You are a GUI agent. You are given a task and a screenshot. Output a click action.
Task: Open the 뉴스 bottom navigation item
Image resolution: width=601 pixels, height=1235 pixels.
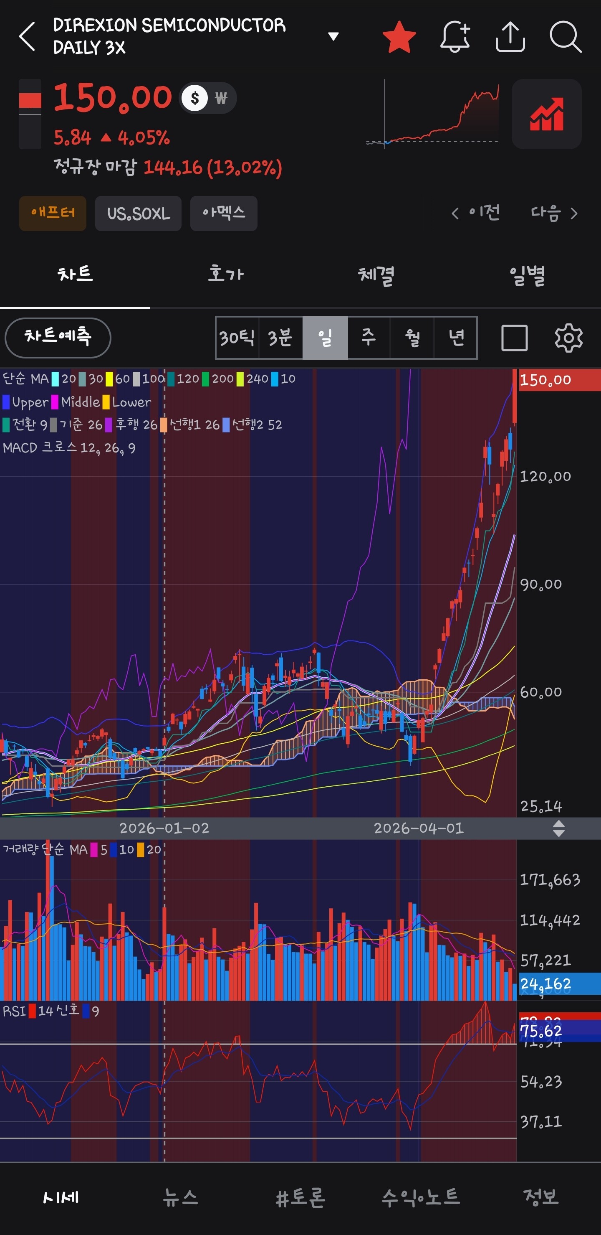(180, 1197)
